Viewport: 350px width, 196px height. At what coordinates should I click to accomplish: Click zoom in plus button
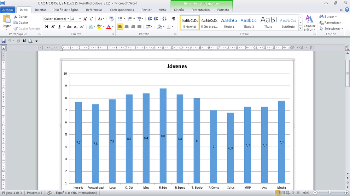pyautogui.click(x=347, y=193)
